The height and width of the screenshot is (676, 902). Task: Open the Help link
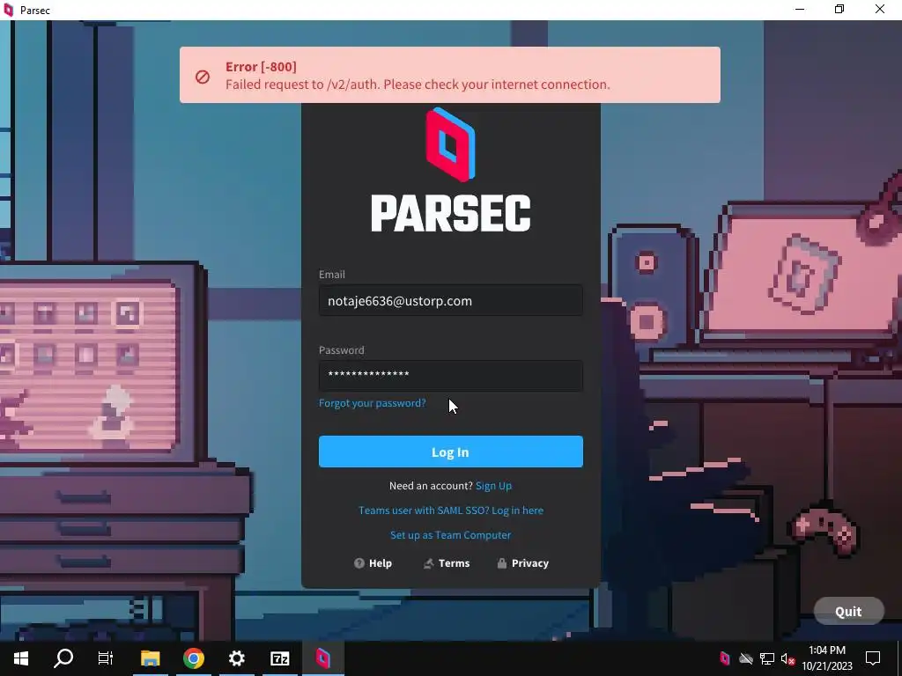point(373,563)
